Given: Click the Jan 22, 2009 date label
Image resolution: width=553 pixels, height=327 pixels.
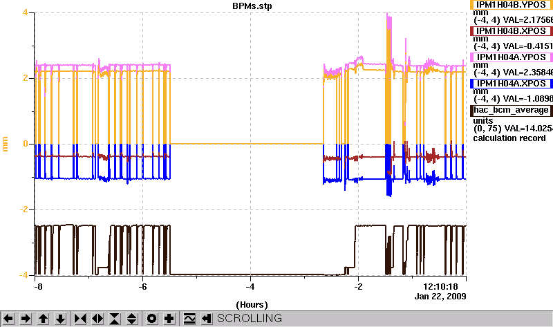Looking at the screenshot, I should coord(440,297).
